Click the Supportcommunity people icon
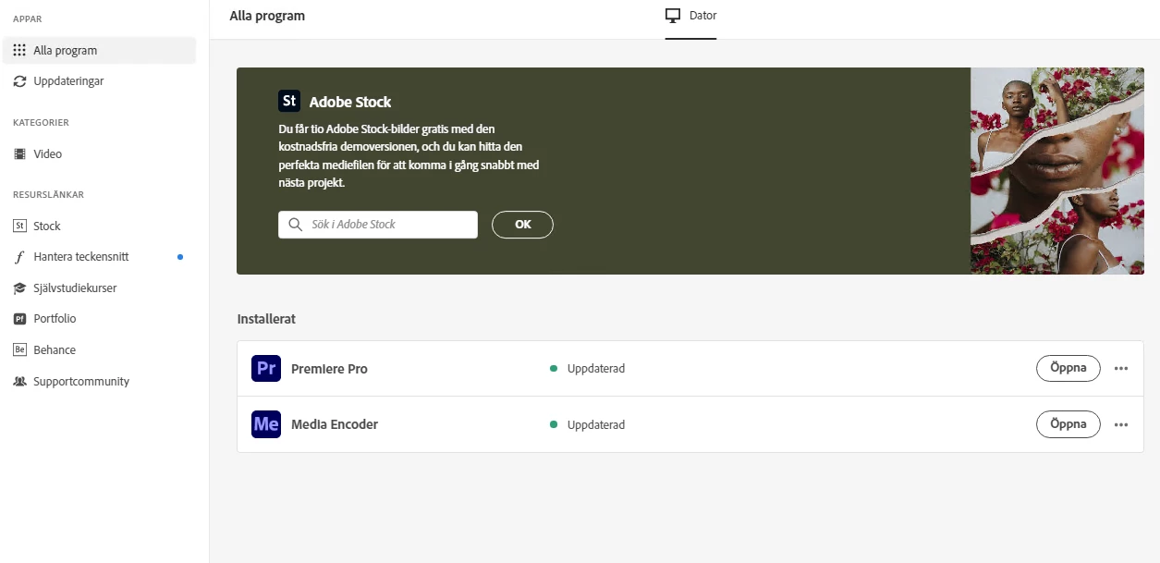Viewport: 1160px width, 563px height. 19,382
